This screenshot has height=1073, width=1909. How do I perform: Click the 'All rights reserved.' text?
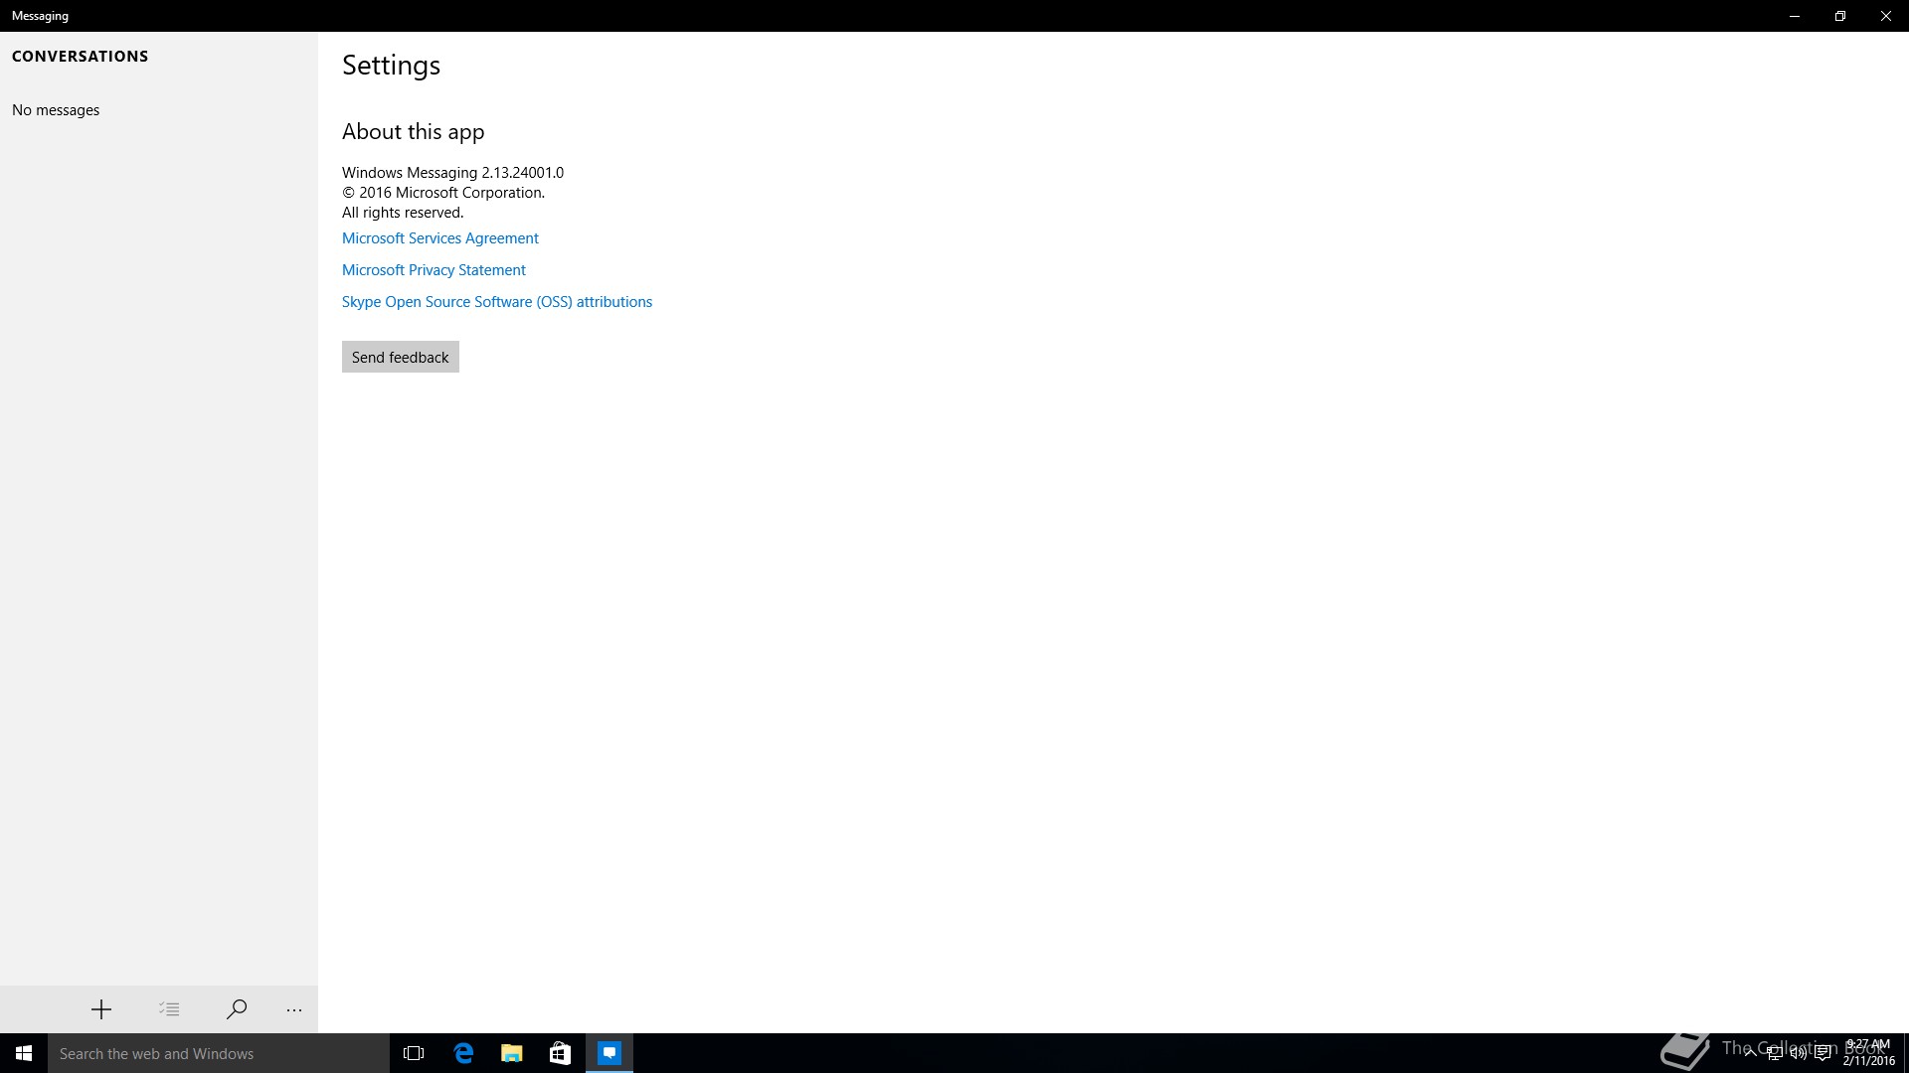point(403,213)
